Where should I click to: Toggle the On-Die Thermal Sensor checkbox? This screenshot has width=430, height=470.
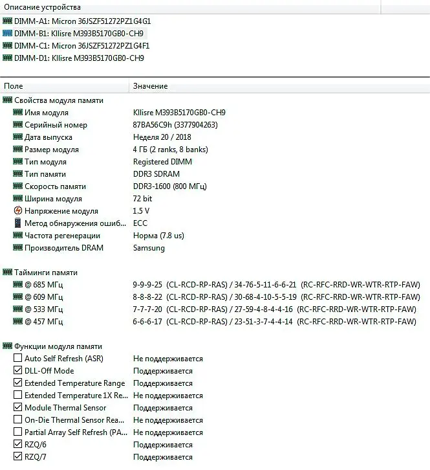(17, 420)
